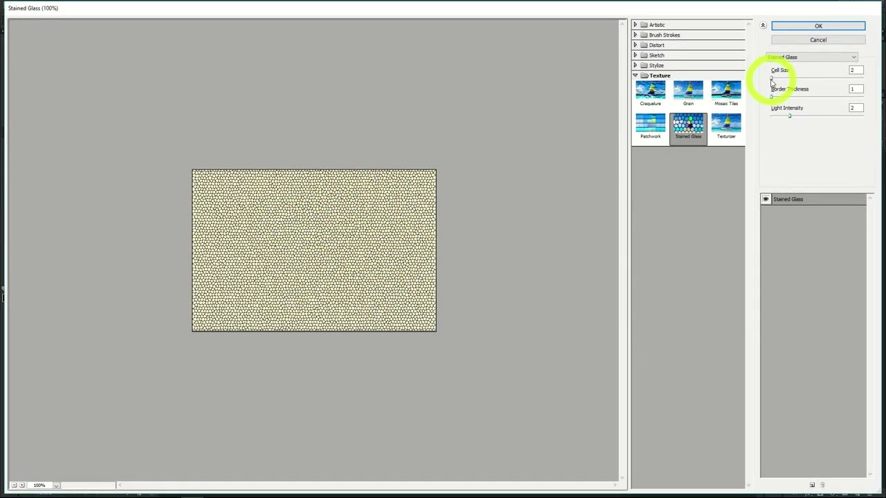886x498 pixels.
Task: Open the Stained Glass filter dropdown
Action: tap(813, 57)
